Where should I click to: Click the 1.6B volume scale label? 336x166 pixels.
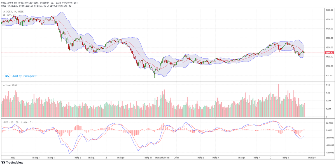(328, 85)
